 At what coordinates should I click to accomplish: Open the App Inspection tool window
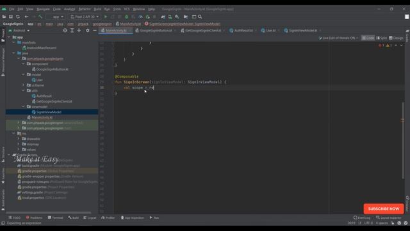tap(133, 218)
